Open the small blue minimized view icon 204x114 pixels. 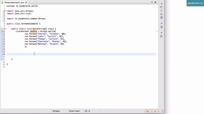tap(162, 10)
